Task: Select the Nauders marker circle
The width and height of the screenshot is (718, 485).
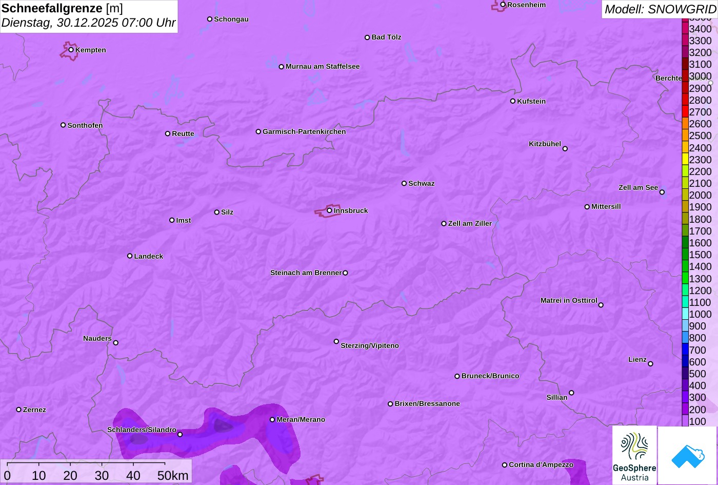Action: (116, 343)
